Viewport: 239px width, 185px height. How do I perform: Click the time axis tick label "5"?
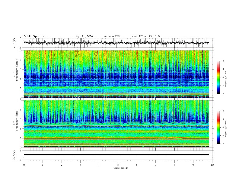[x=118, y=165]
